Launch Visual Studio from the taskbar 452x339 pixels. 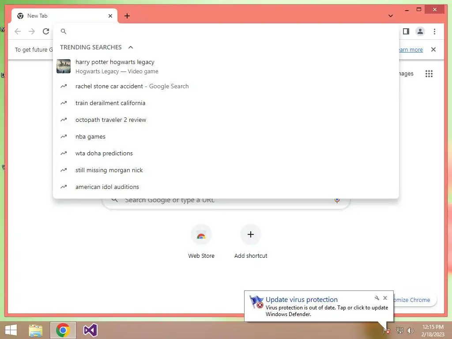(90, 330)
